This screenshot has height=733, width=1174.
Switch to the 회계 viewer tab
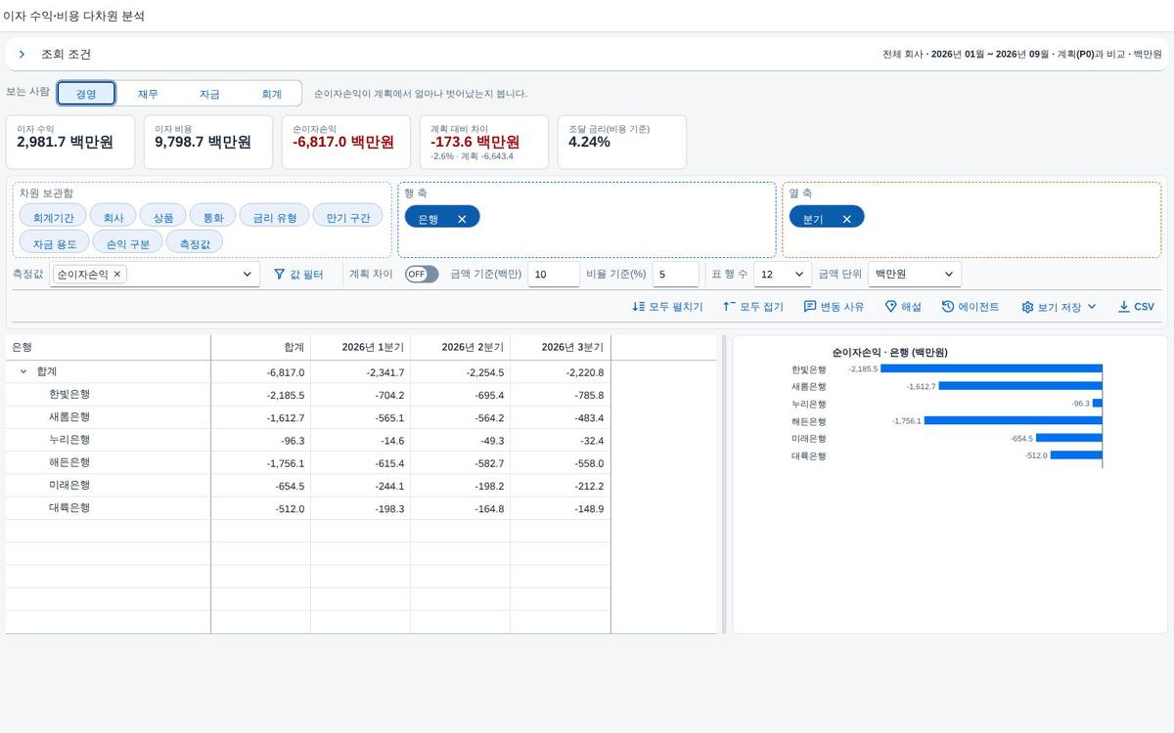(271, 94)
